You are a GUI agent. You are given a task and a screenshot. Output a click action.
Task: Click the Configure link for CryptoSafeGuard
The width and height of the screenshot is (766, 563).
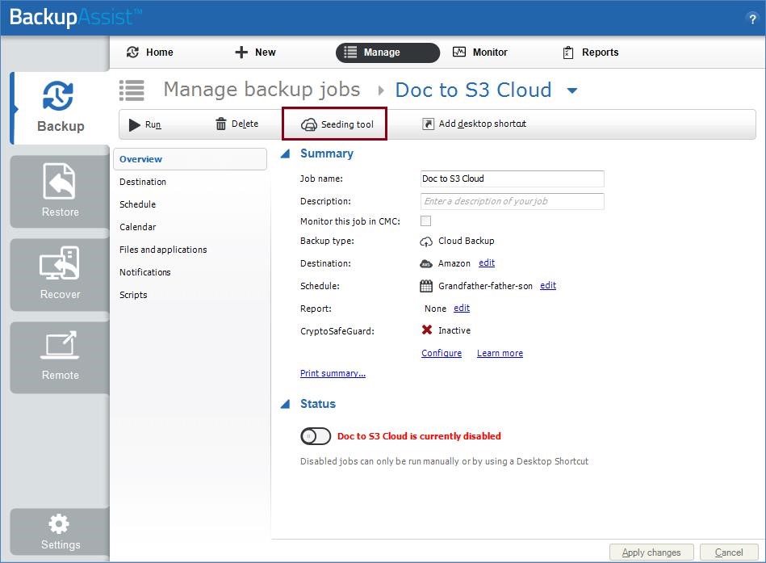point(442,353)
